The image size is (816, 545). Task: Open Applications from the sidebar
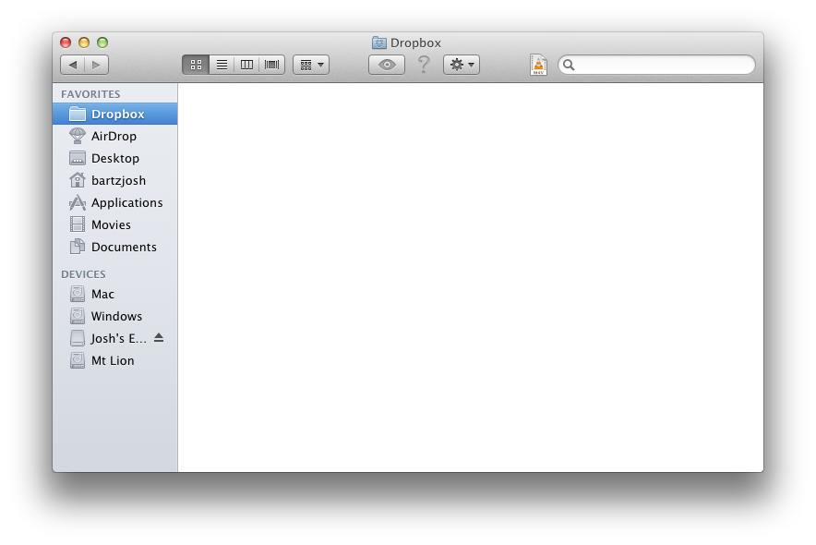coord(115,202)
